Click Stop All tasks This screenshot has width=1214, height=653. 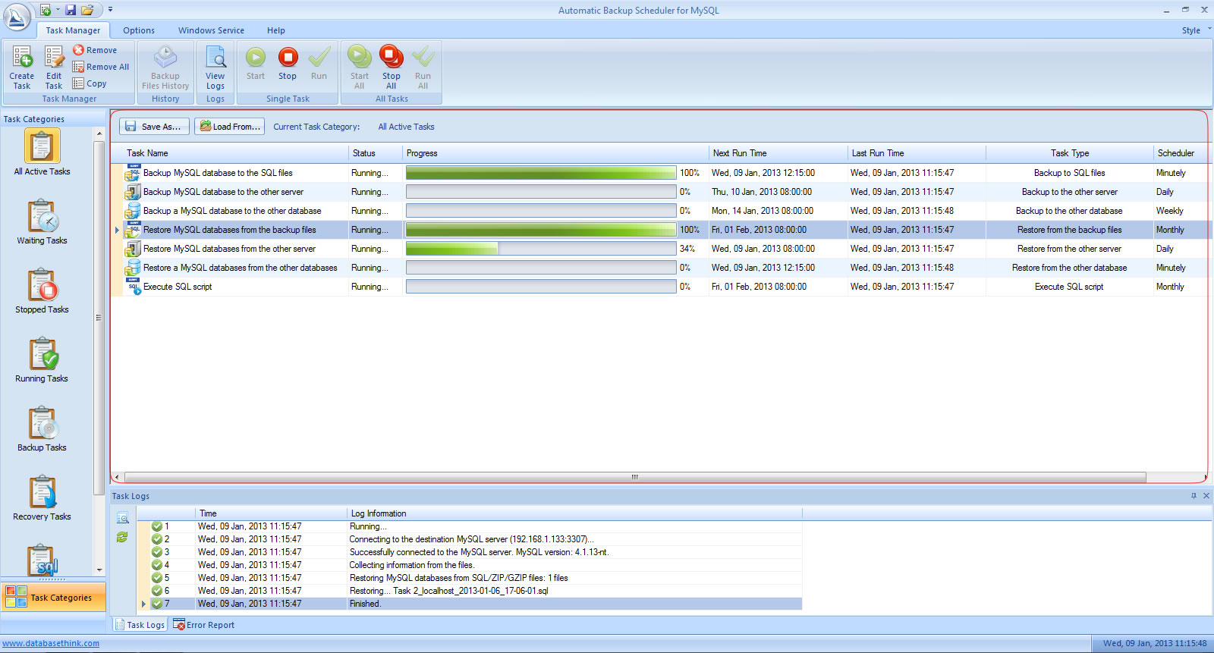point(392,67)
